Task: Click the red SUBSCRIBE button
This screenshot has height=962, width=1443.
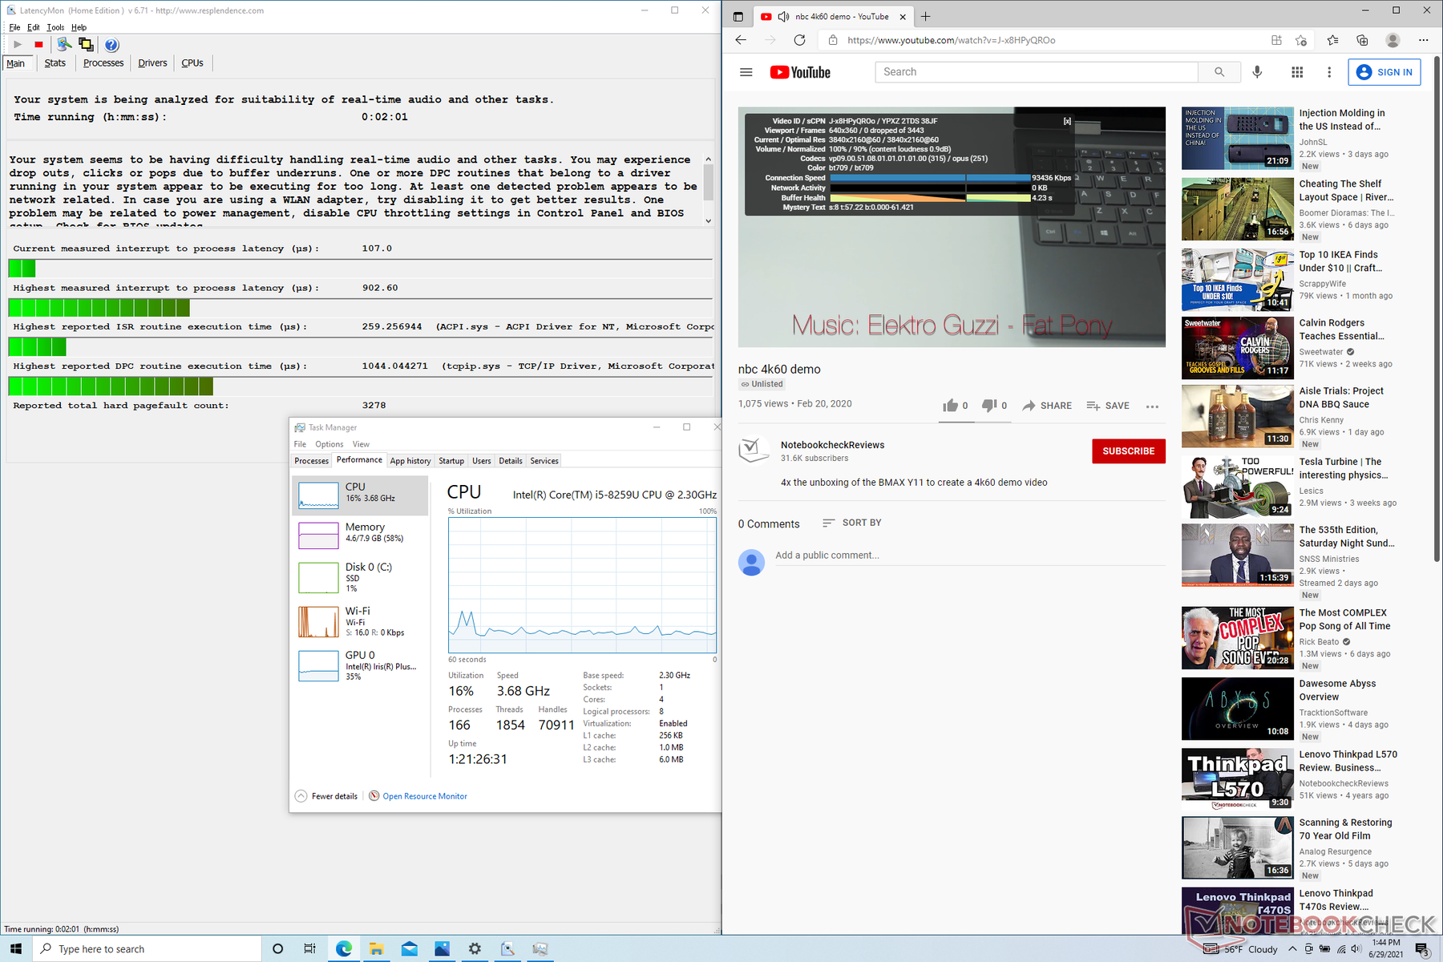Action: [x=1128, y=451]
